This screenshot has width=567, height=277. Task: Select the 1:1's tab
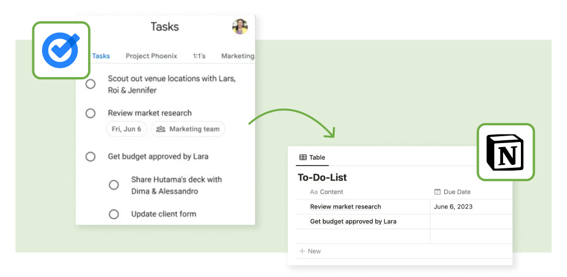pyautogui.click(x=199, y=56)
